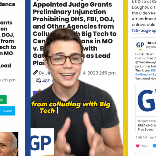Click the Biden photo thumbnail

pyautogui.click(x=9, y=144)
